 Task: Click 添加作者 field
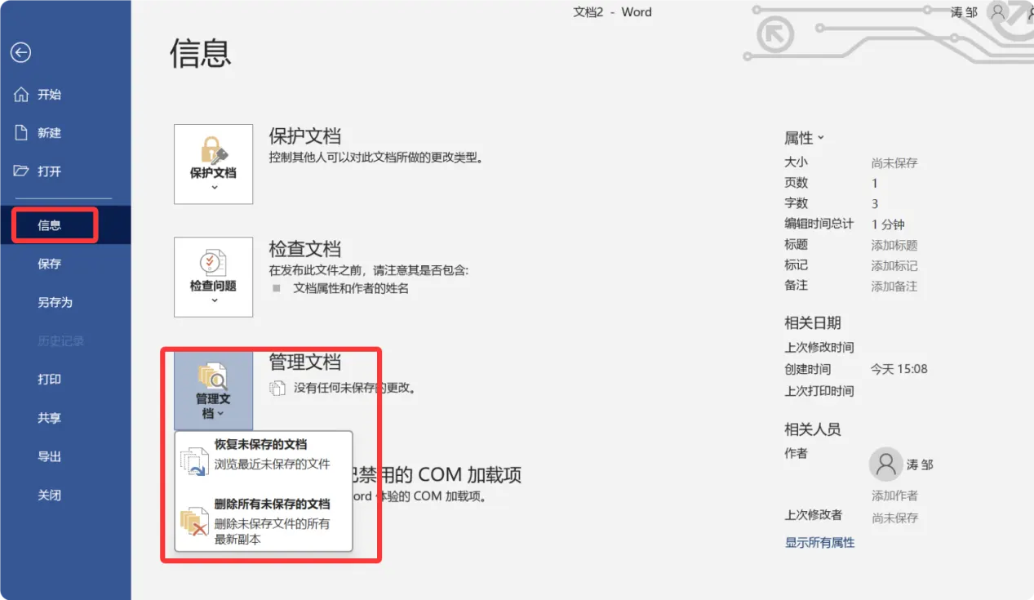[894, 495]
